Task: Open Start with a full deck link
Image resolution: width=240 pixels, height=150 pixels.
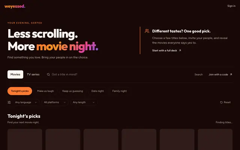Action: [x=166, y=50]
